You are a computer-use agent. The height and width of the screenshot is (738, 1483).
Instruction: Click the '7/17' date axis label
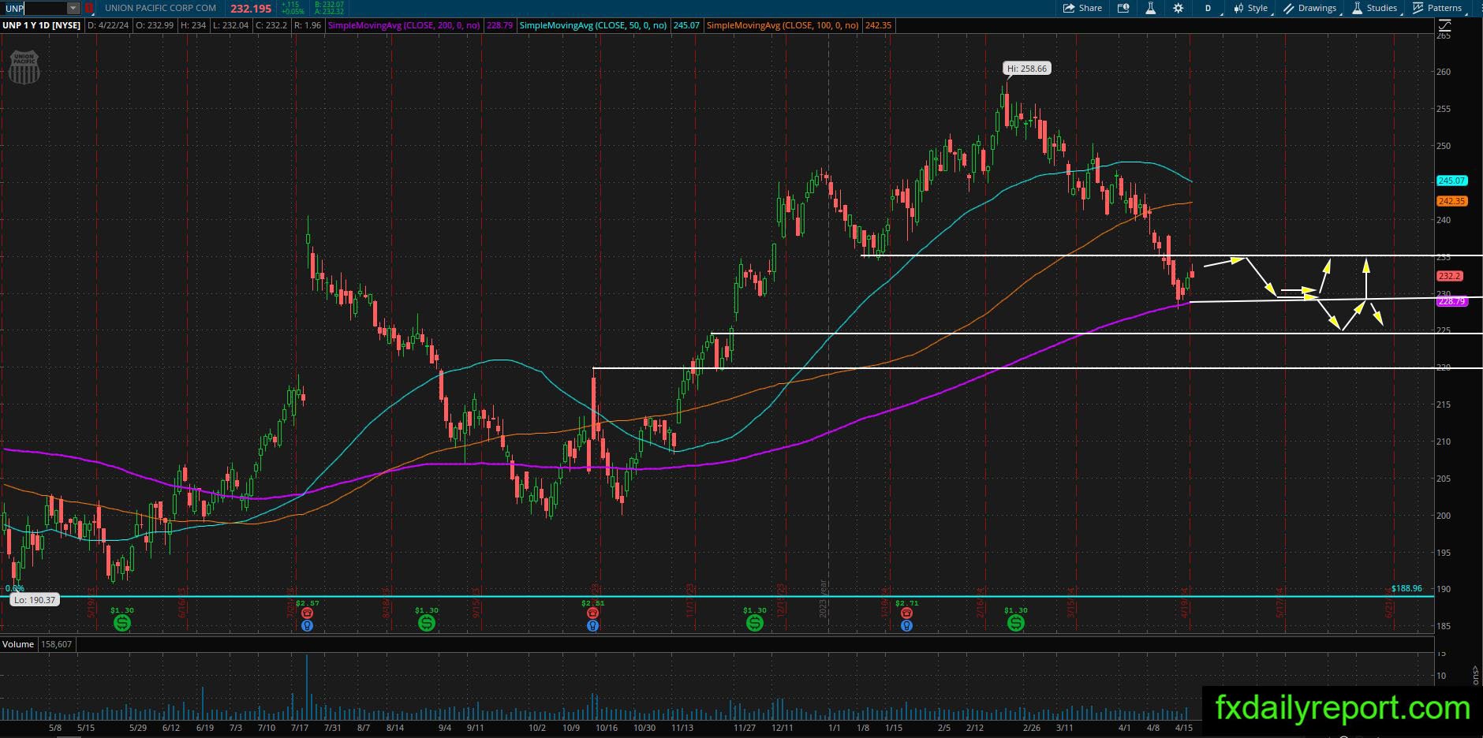click(298, 728)
